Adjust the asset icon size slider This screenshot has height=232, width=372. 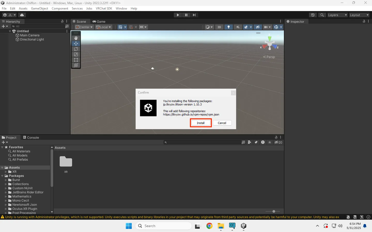tap(274, 211)
